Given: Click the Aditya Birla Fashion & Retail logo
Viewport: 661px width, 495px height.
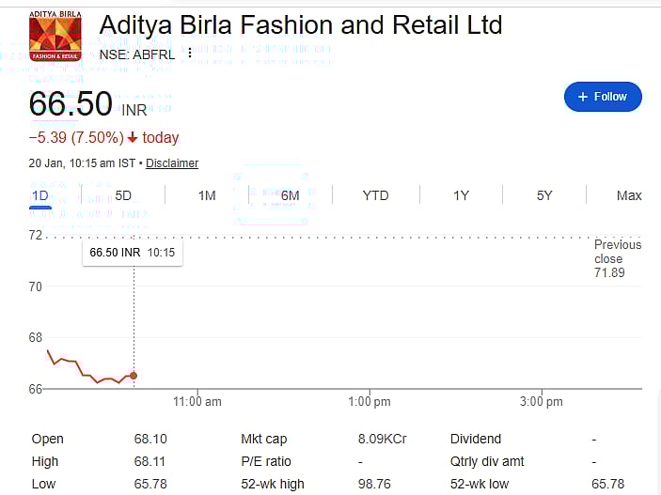Looking at the screenshot, I should pyautogui.click(x=55, y=38).
